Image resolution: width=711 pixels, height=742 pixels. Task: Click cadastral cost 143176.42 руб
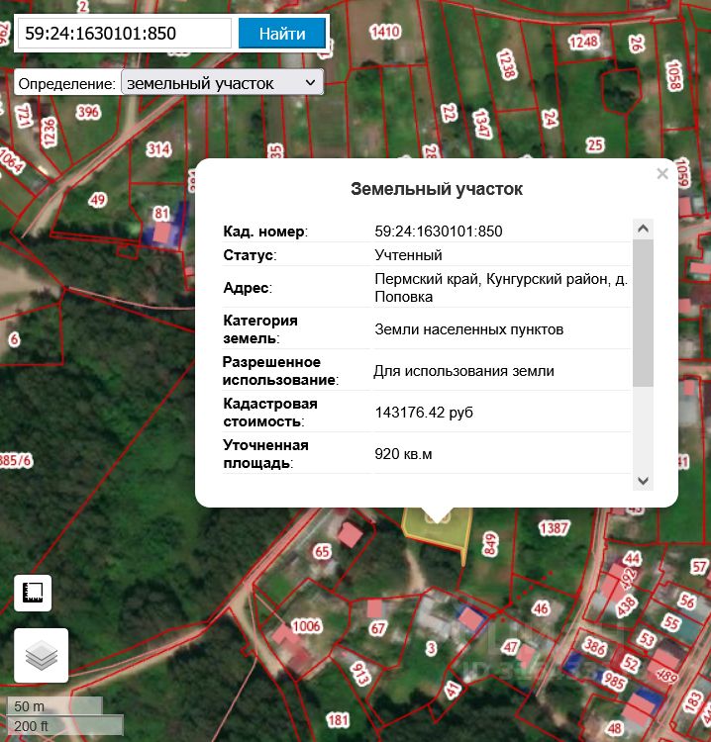pos(424,413)
